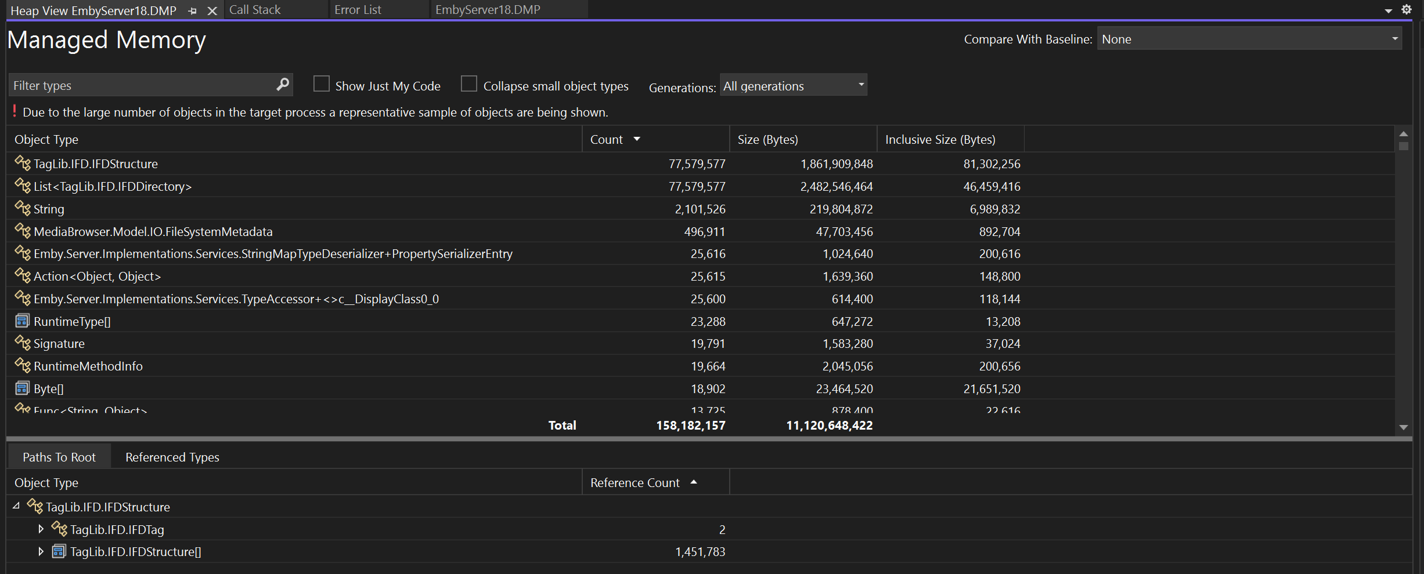Sort by the Reference Count column header

tap(635, 482)
